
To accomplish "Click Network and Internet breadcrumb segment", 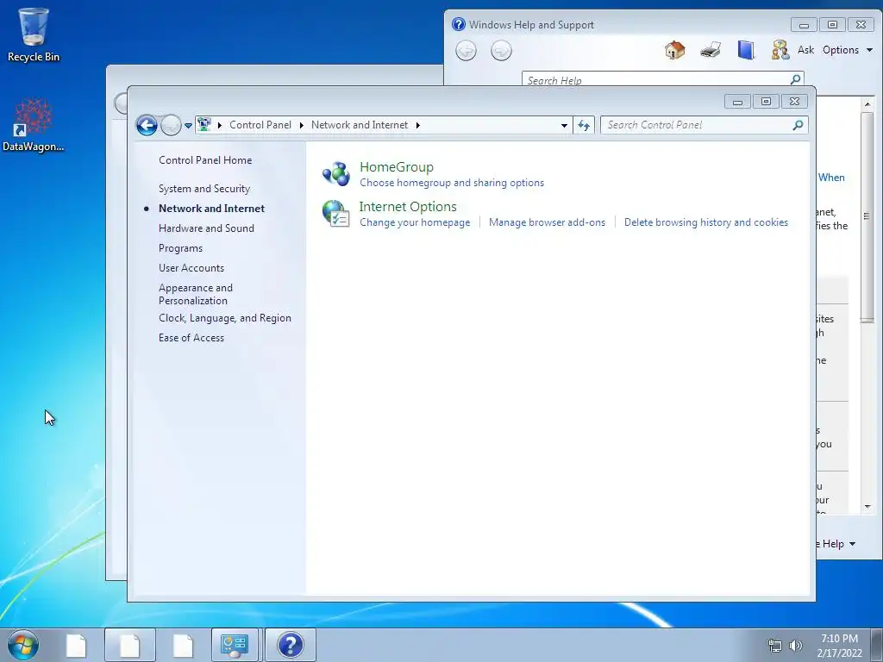I will [x=360, y=125].
